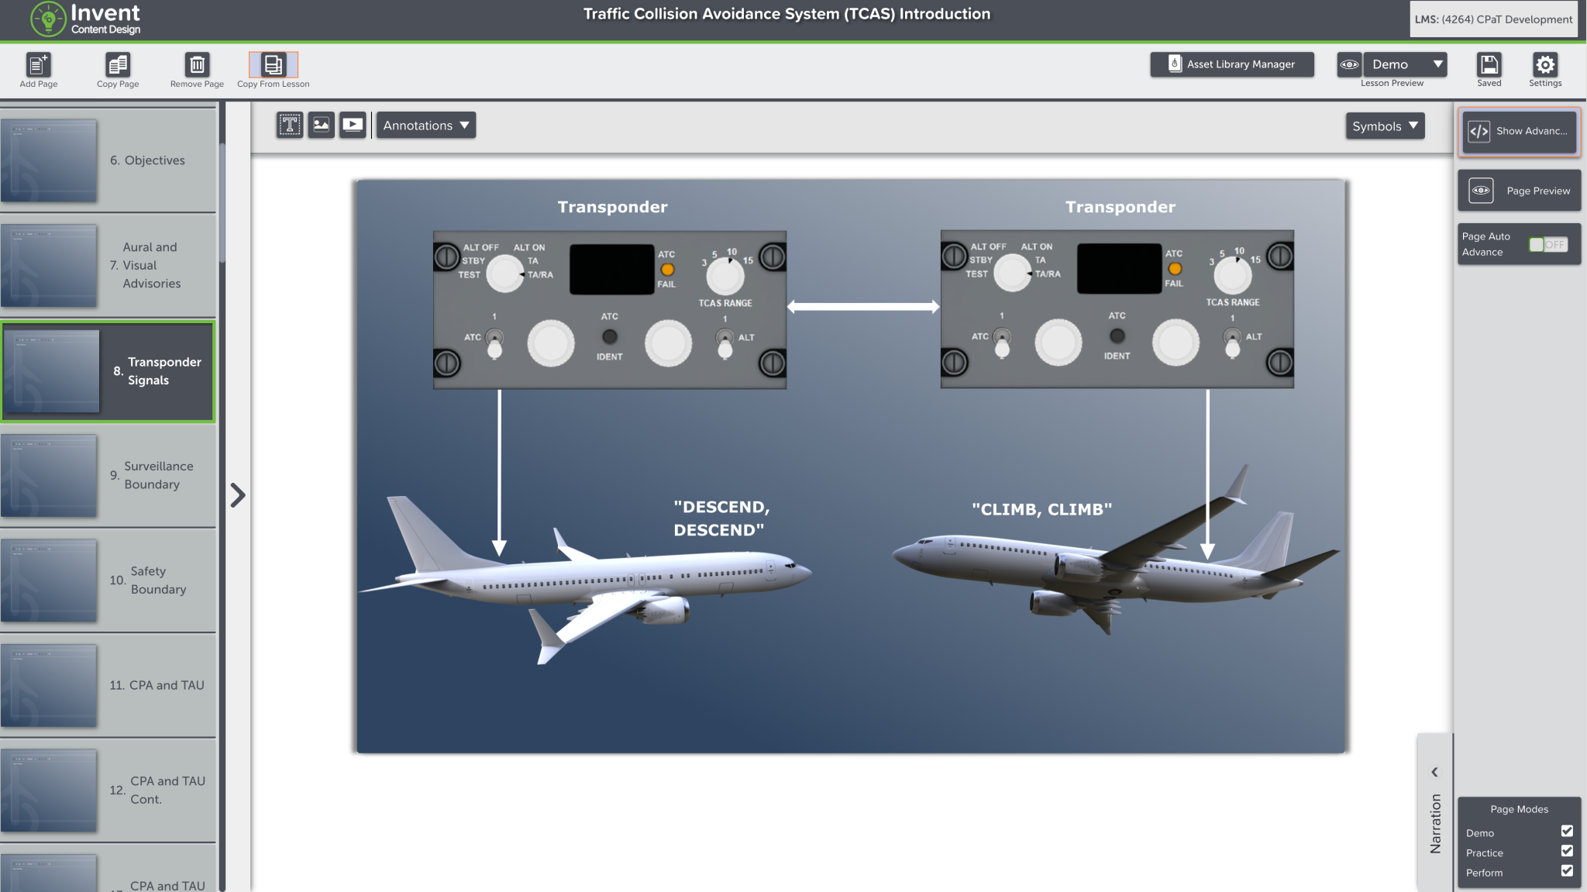The height and width of the screenshot is (892, 1587).
Task: Click the left transponder ALT toggle switch
Action: coord(725,343)
